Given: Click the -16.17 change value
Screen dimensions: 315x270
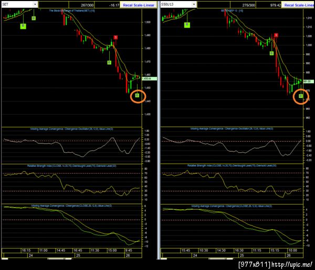Looking at the screenshot, I should [114, 5].
